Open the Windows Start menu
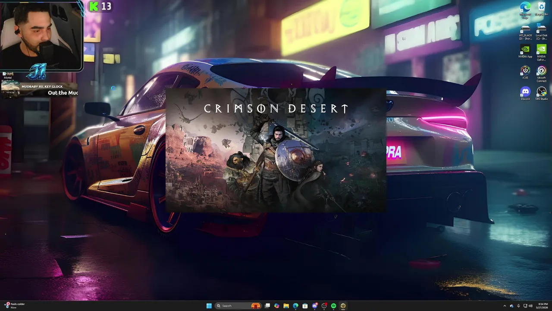The image size is (552, 311). click(209, 306)
